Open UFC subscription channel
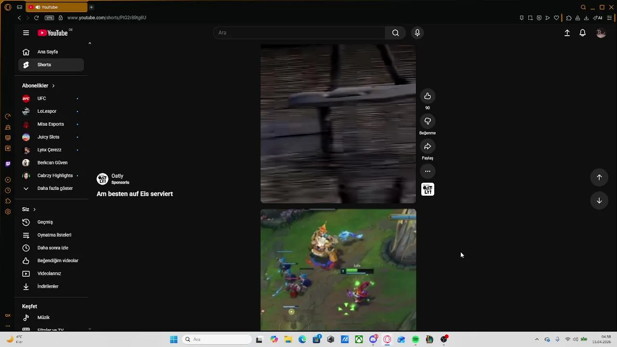Image resolution: width=617 pixels, height=347 pixels. click(51, 98)
